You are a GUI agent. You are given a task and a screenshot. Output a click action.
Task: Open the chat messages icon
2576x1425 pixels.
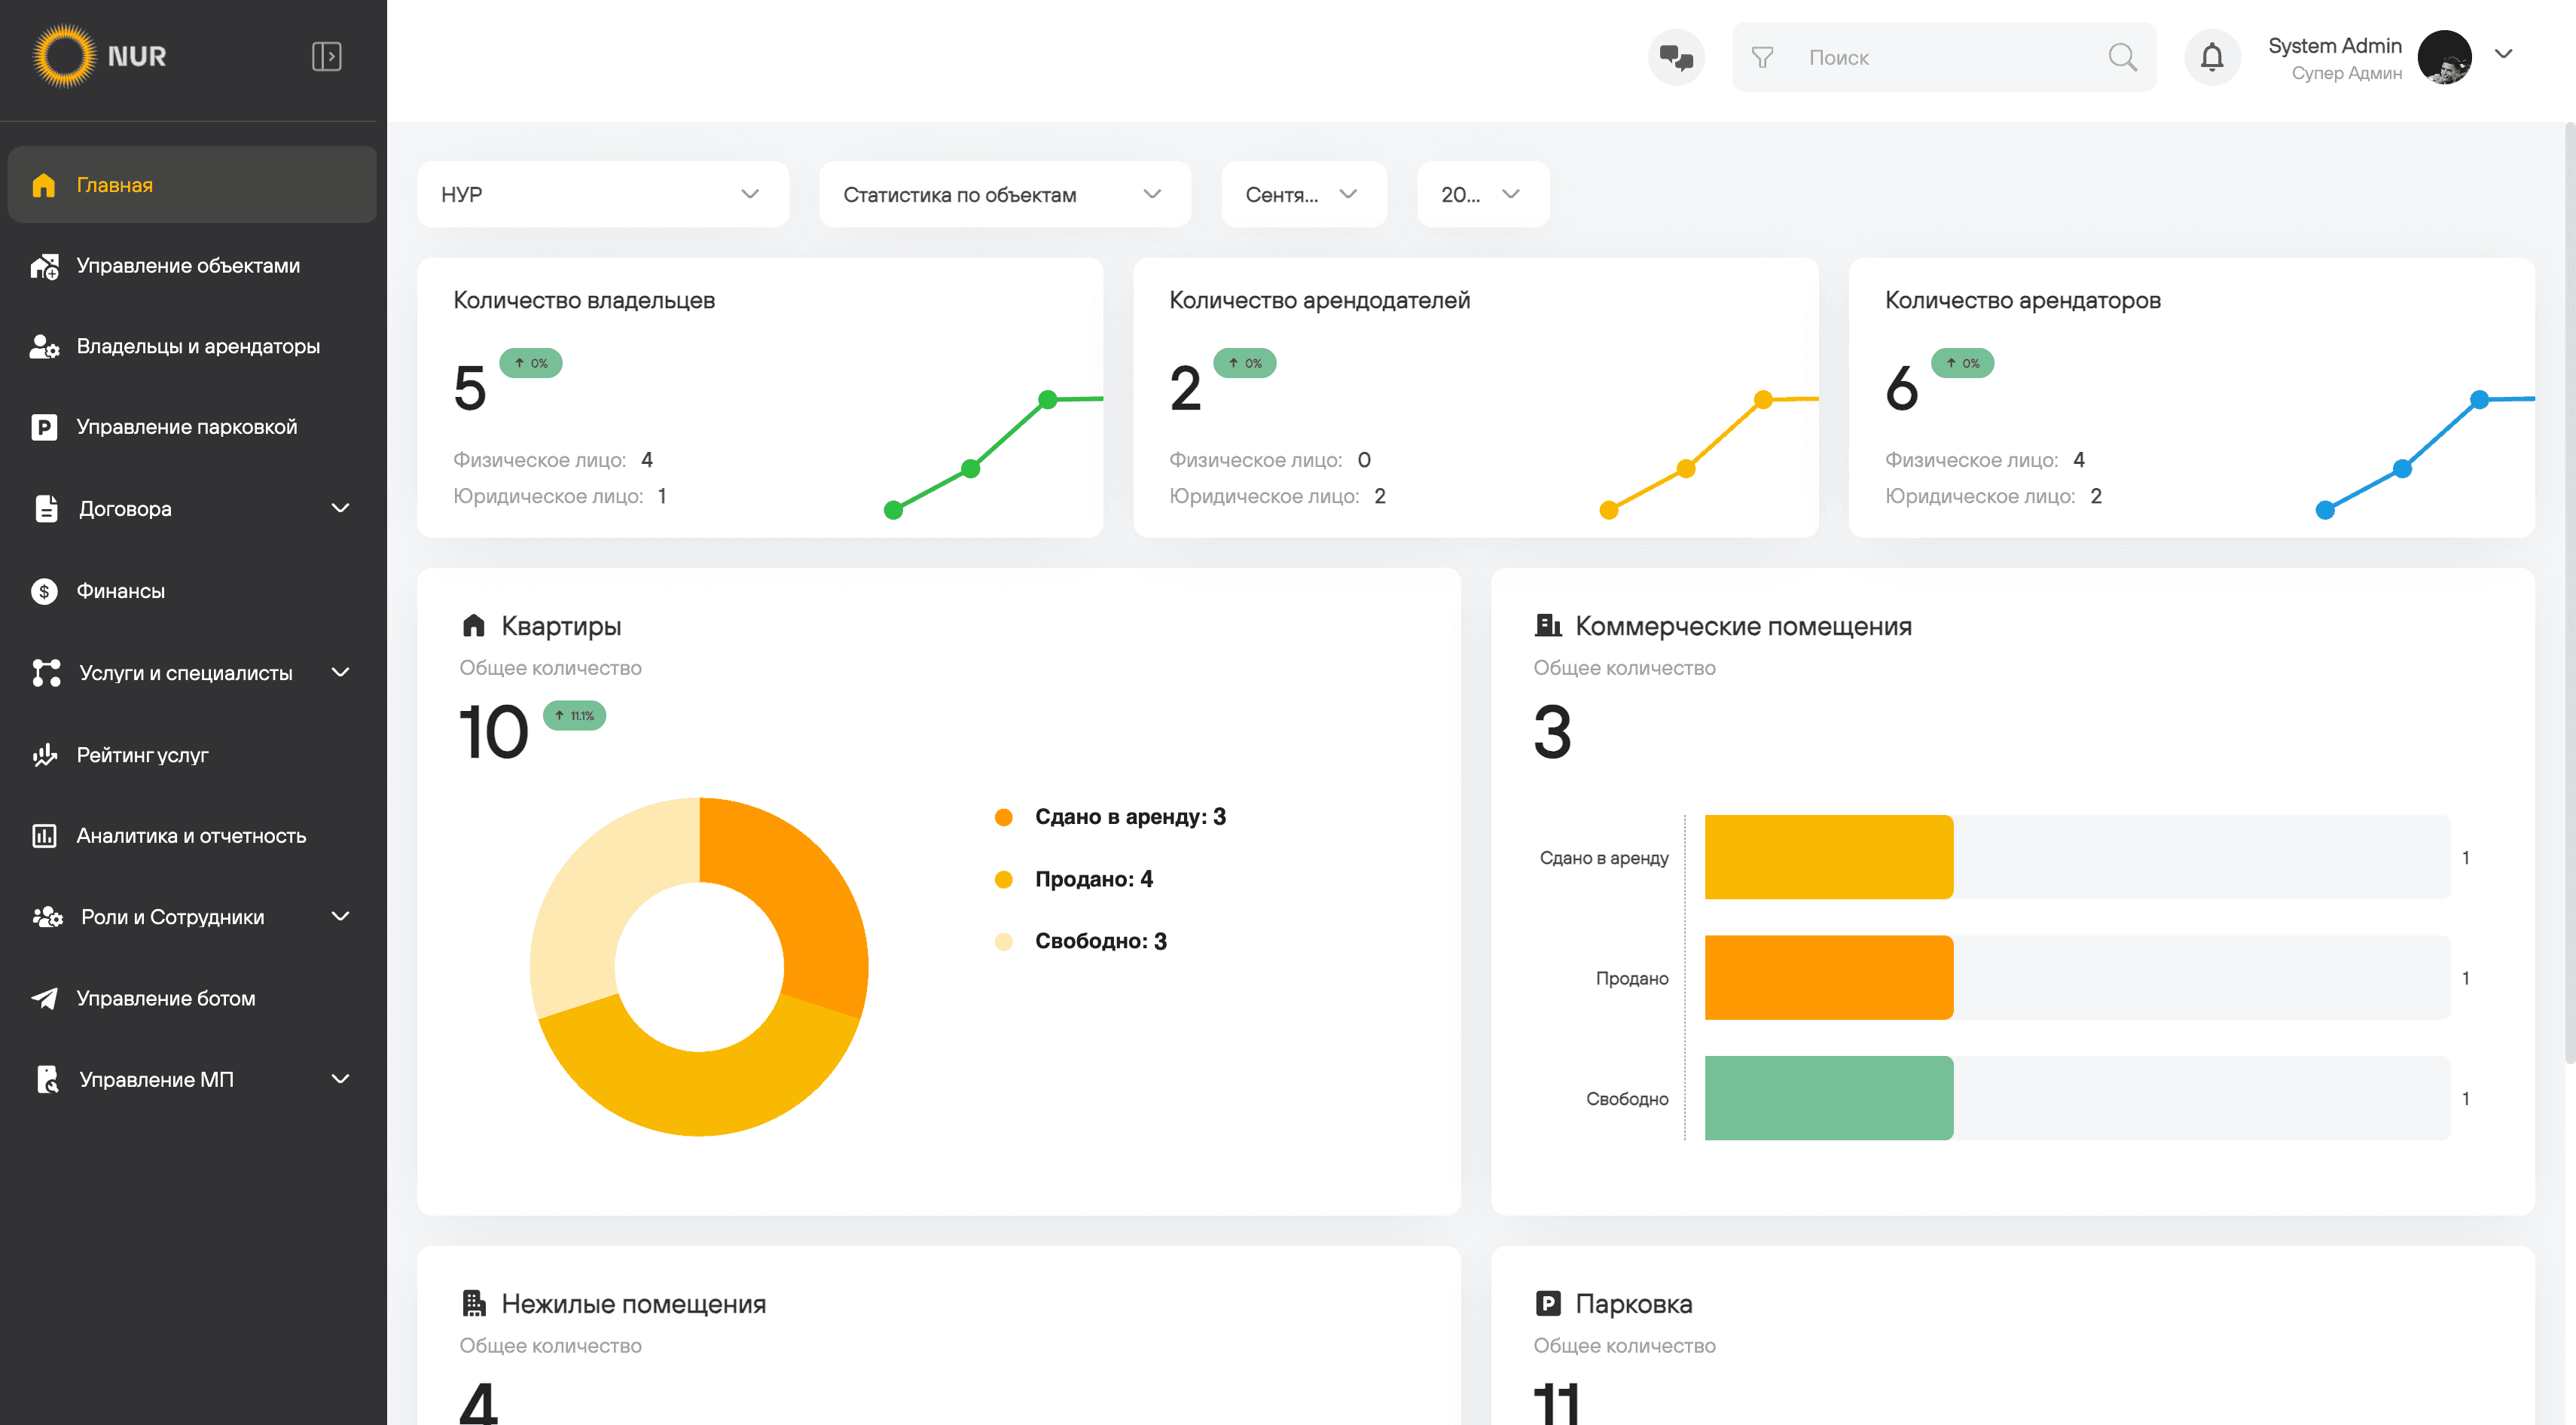1676,57
